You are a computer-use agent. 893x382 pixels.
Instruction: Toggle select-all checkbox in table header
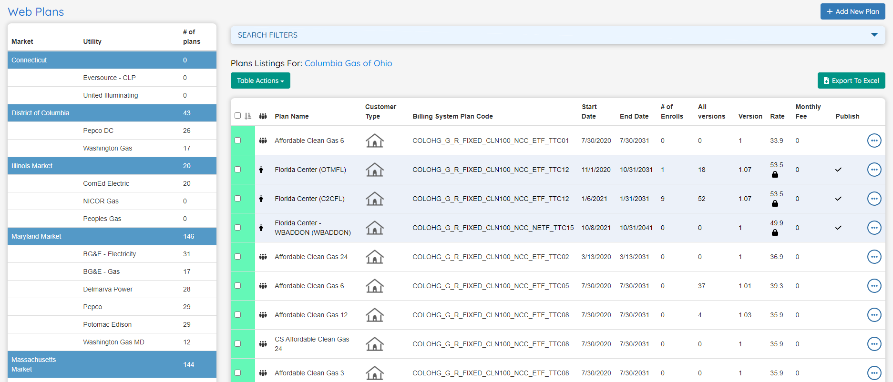[x=237, y=116]
